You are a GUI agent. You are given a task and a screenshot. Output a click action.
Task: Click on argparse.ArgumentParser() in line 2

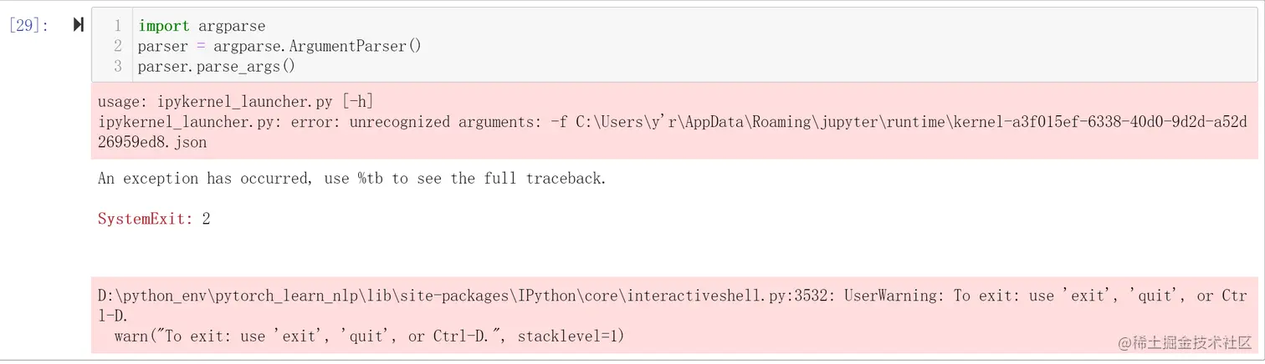click(317, 46)
